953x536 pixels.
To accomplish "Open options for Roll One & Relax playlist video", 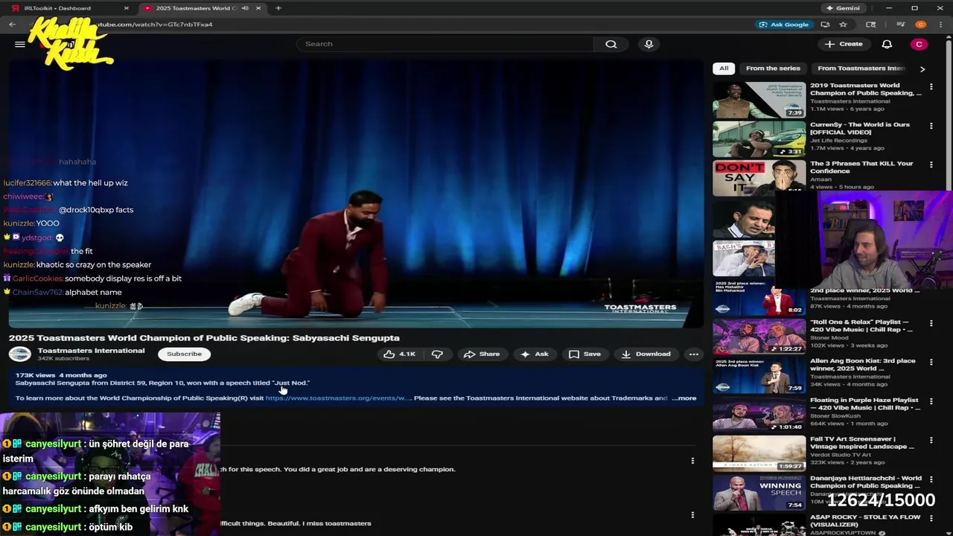I will [931, 322].
